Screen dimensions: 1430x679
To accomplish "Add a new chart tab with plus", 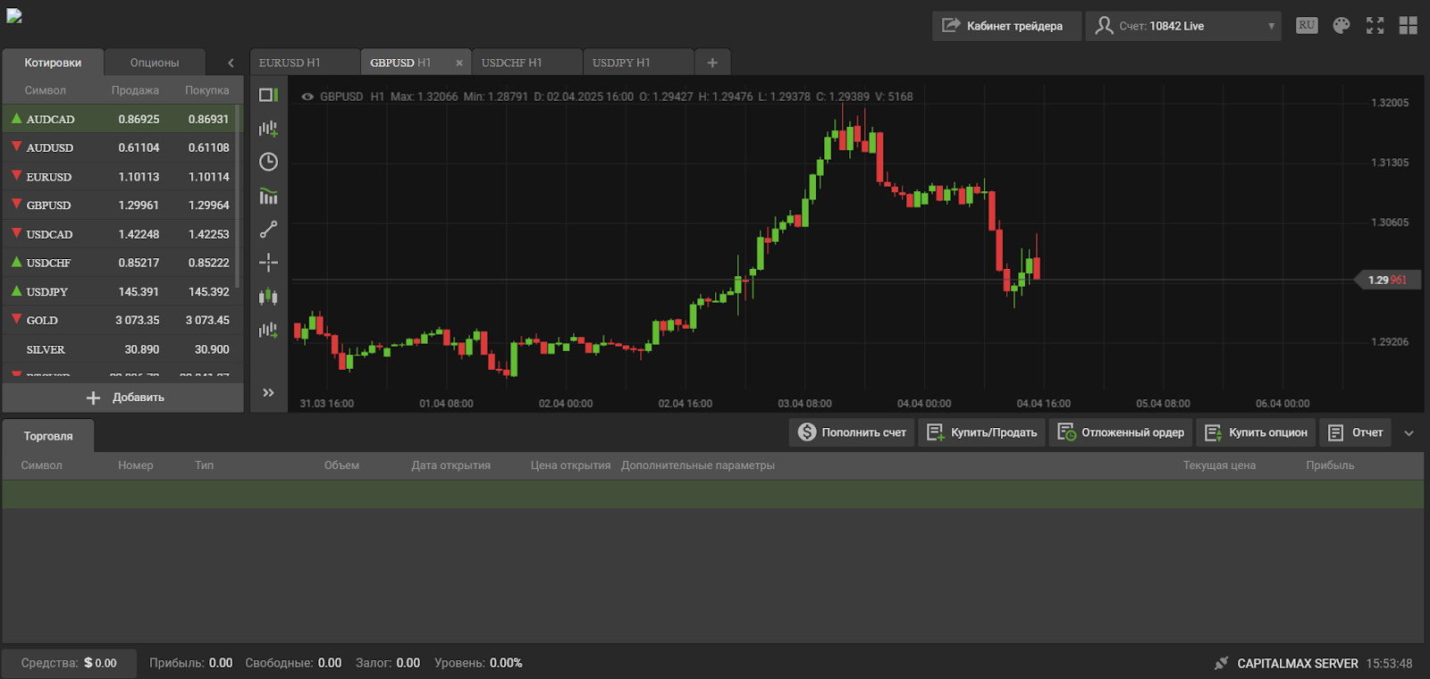I will 712,63.
